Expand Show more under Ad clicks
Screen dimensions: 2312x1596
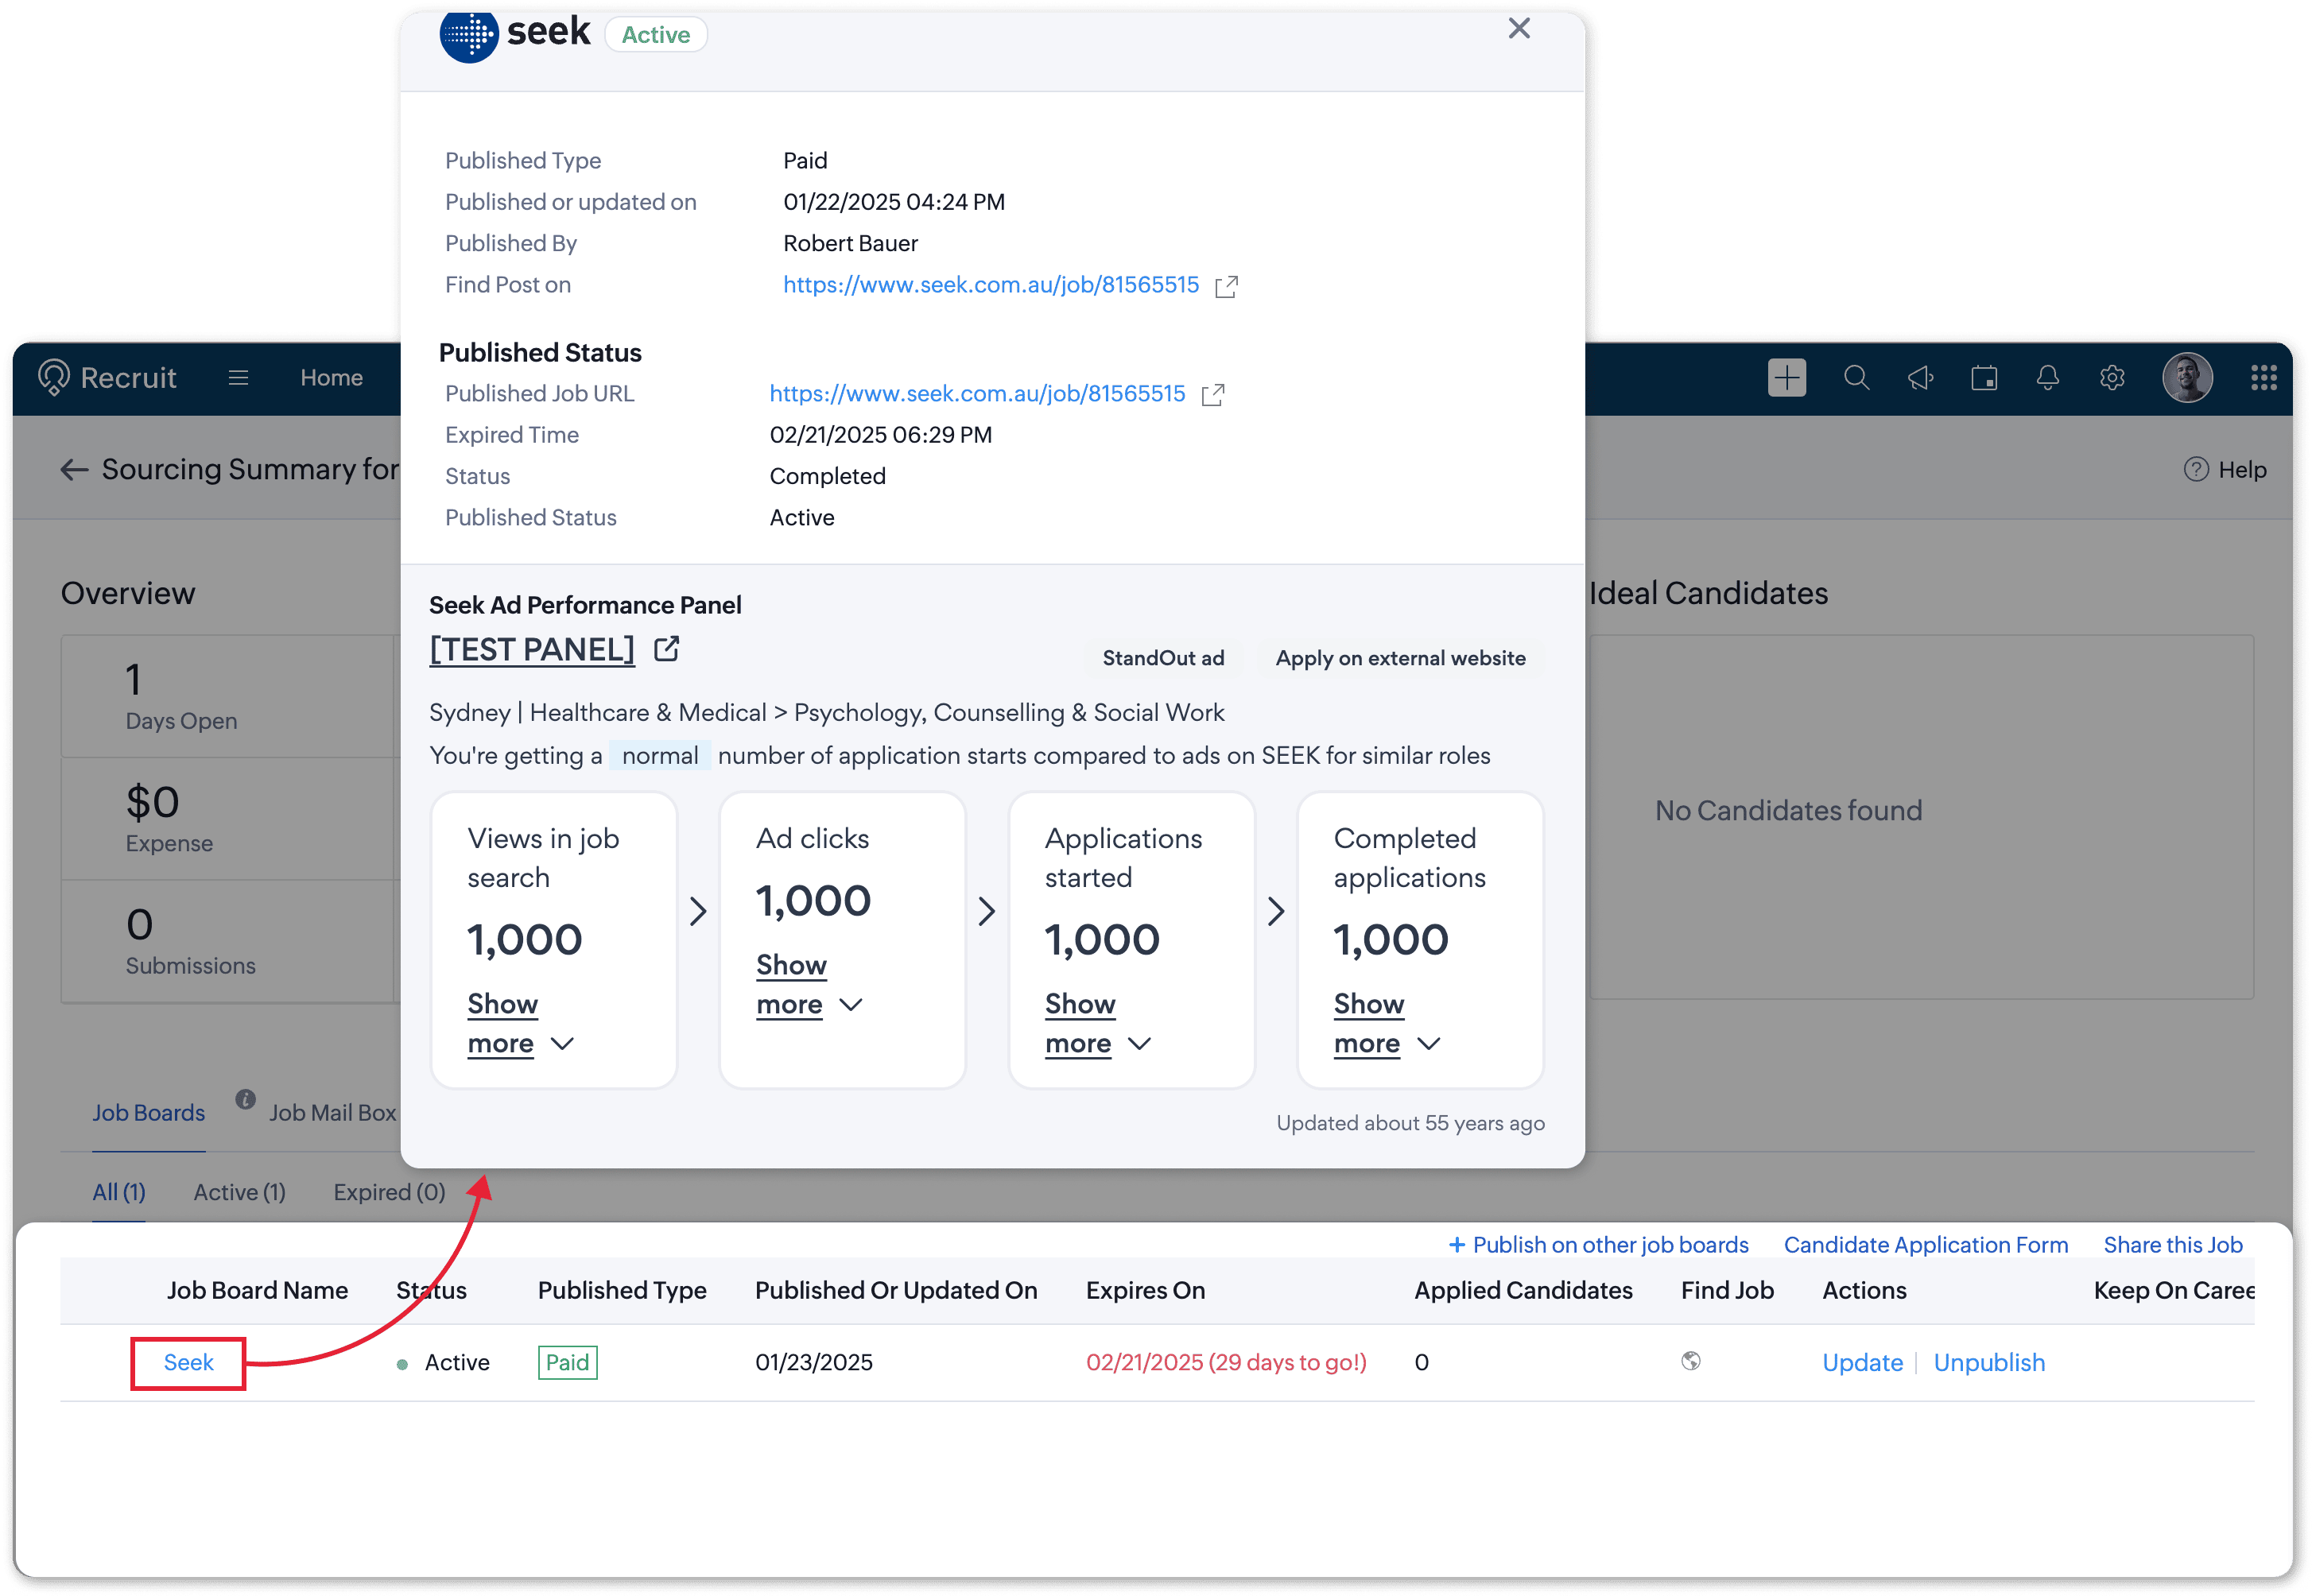[x=809, y=985]
